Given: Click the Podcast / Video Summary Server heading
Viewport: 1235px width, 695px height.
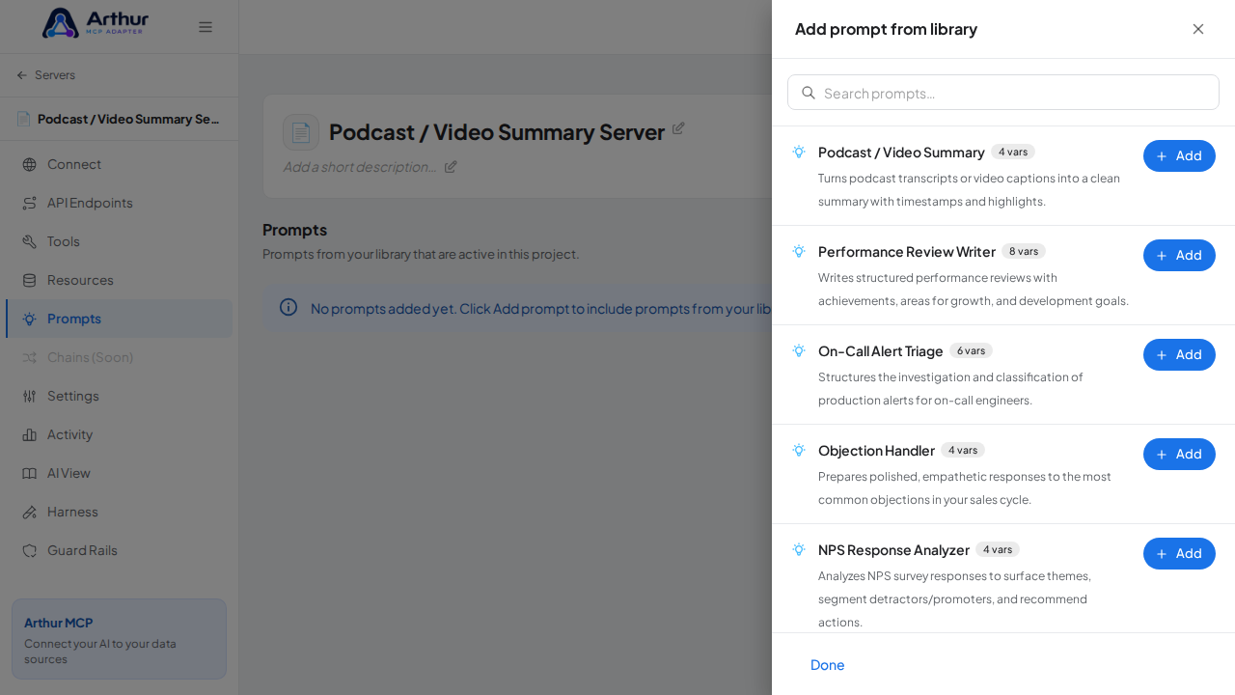Looking at the screenshot, I should 497,132.
